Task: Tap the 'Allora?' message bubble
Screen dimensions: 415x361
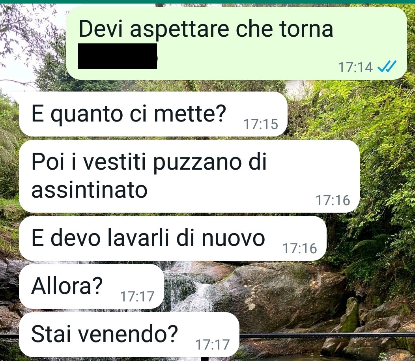Action: click(x=92, y=286)
